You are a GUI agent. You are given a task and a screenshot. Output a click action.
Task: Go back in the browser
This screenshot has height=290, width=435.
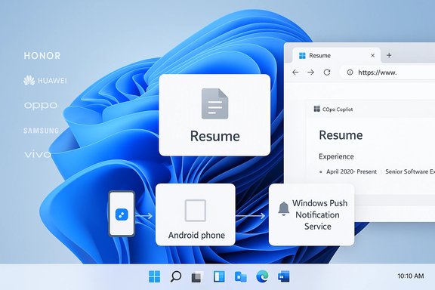coord(295,72)
